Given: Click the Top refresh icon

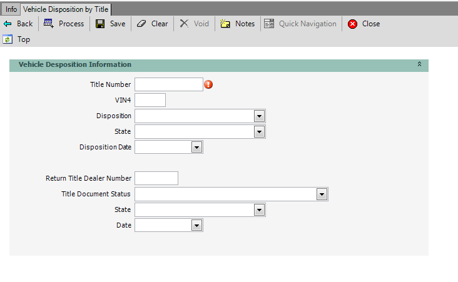Looking at the screenshot, I should tap(8, 39).
